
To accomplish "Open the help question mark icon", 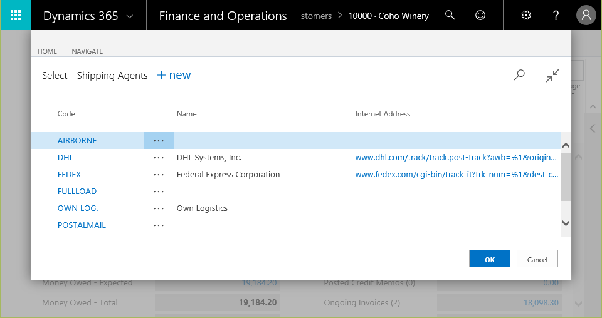I will pos(556,15).
